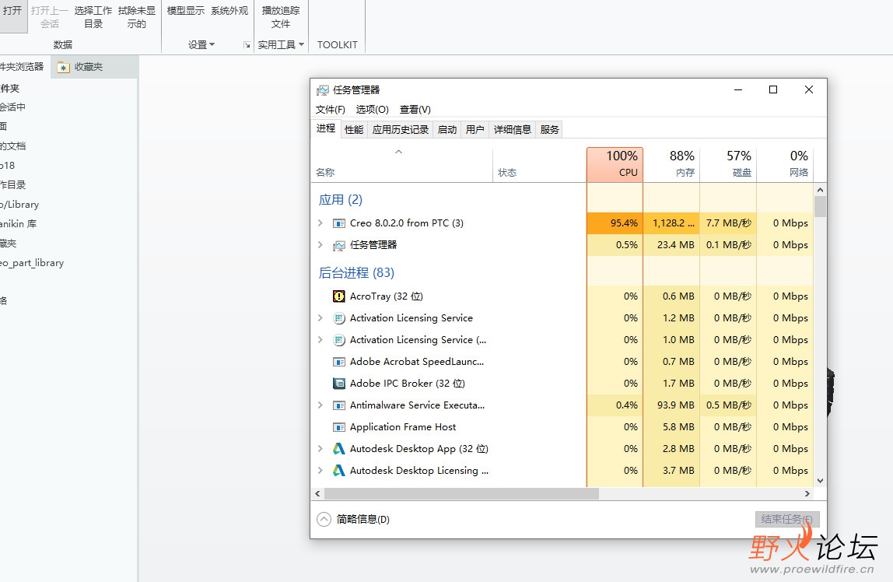
Task: Sort by the 内存 column header
Action: tap(671, 165)
